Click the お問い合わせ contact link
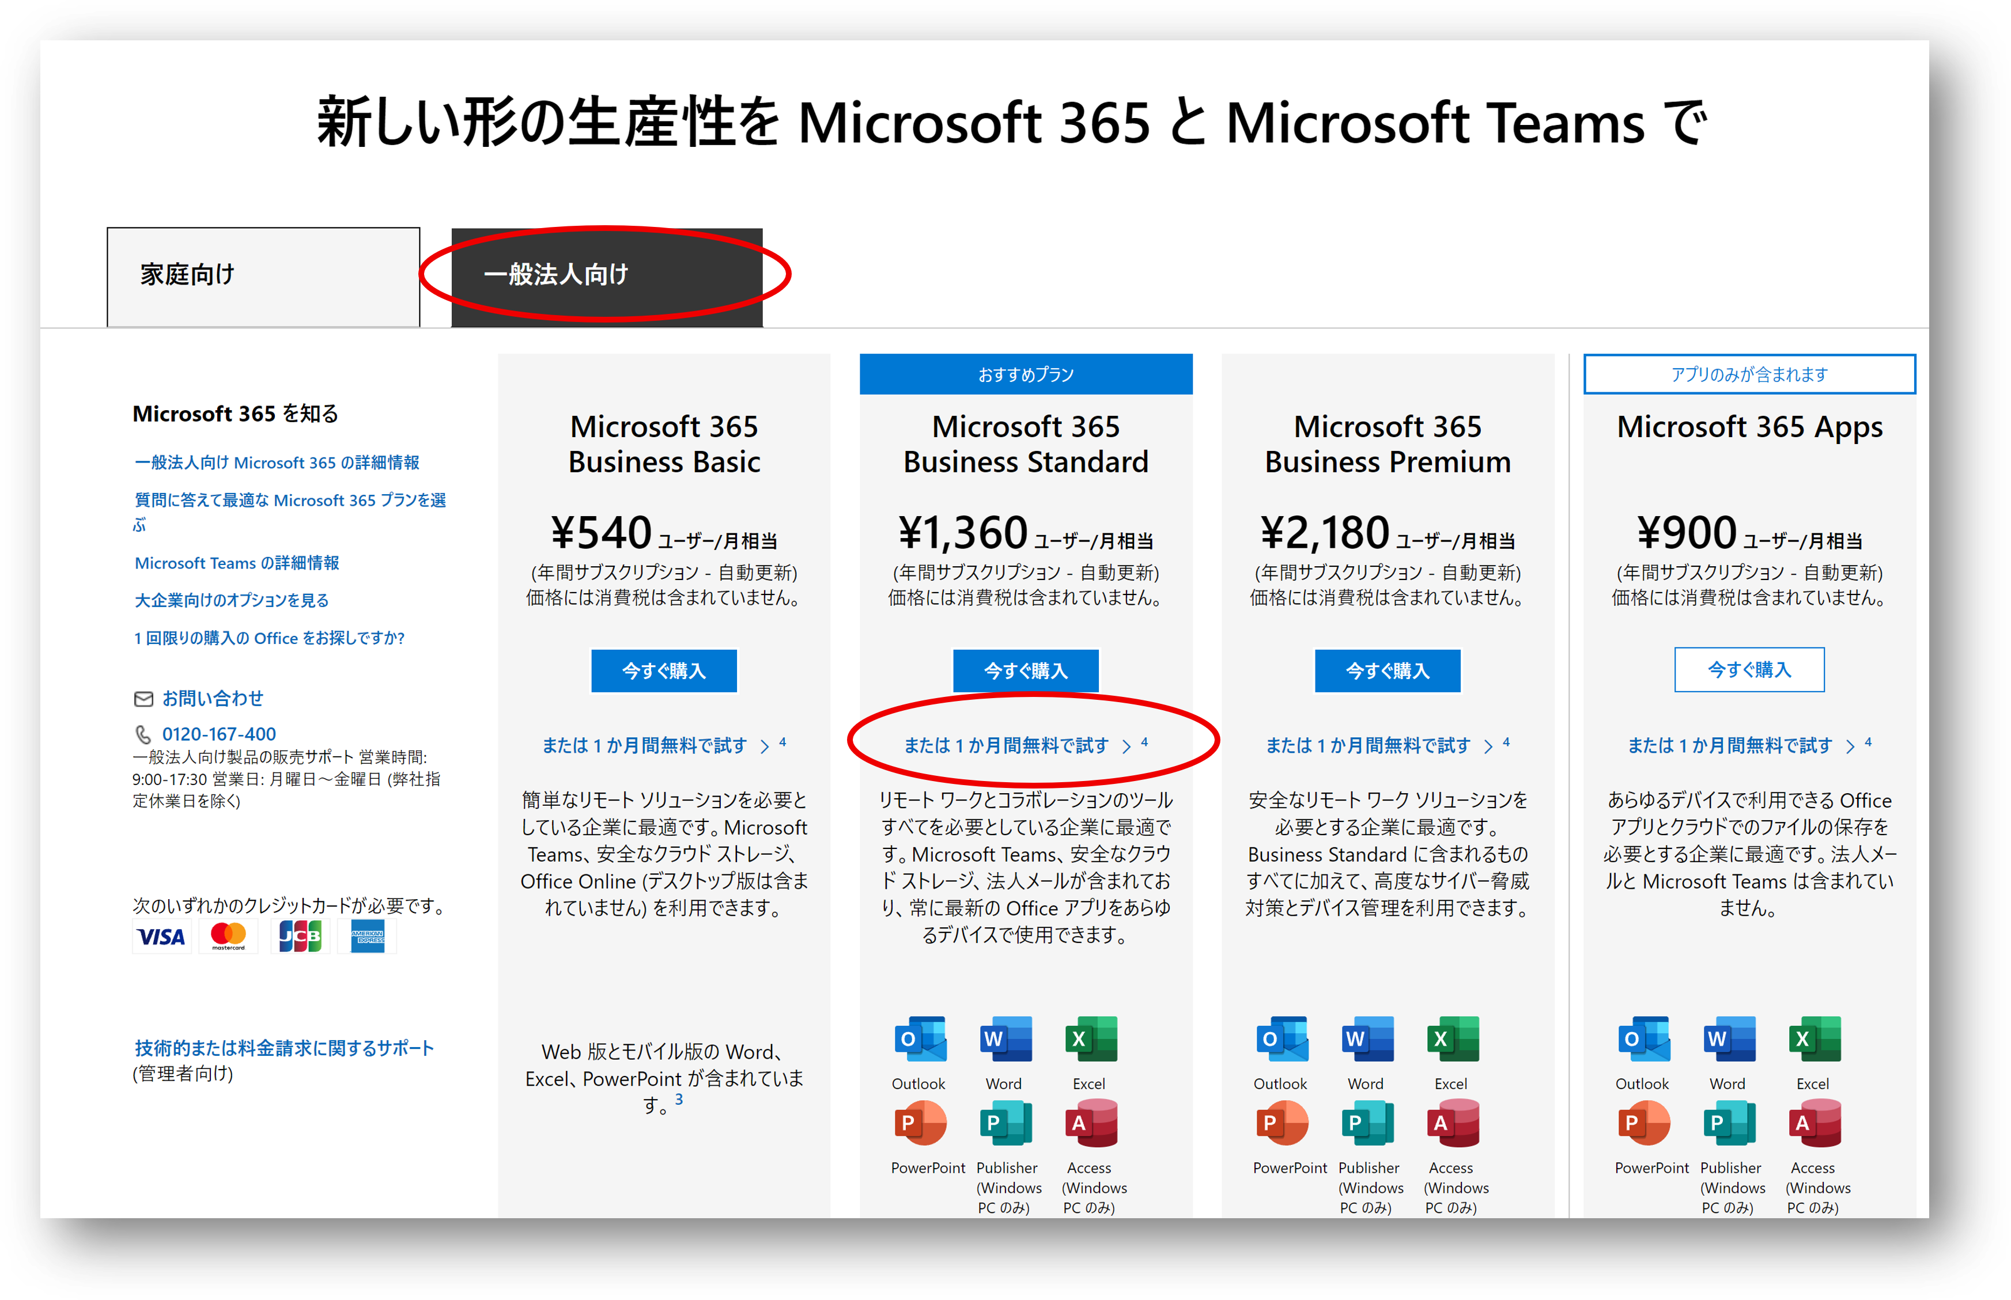 click(213, 698)
